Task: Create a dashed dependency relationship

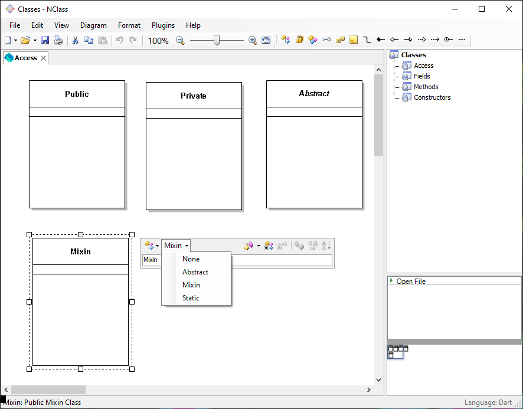Action: pos(434,40)
